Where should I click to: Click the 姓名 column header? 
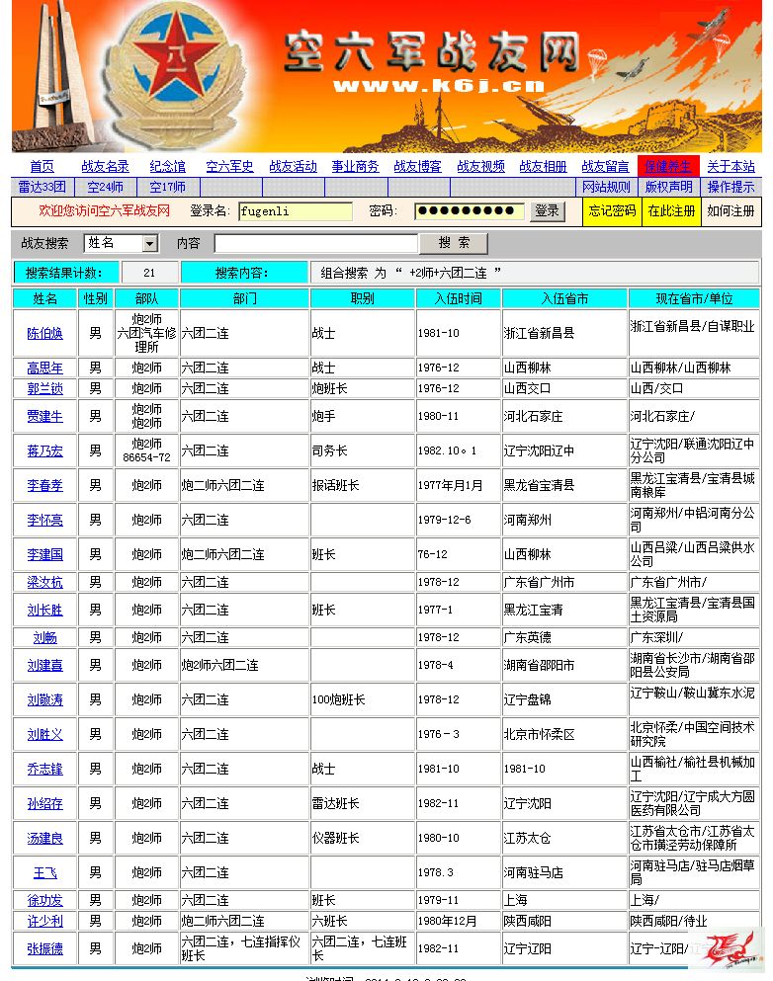45,298
